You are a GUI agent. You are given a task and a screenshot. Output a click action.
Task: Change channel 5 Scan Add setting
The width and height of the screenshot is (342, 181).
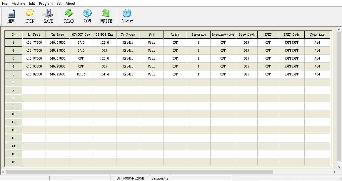coord(317,74)
